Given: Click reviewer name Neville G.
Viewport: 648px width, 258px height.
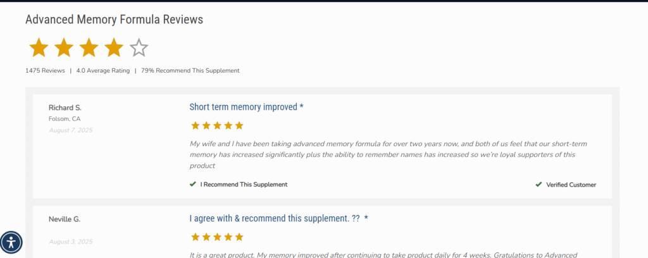Looking at the screenshot, I should point(65,219).
